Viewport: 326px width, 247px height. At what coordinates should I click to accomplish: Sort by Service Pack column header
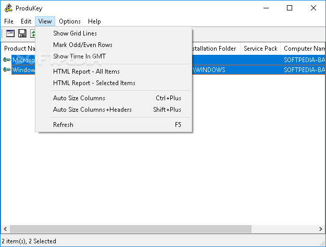click(260, 49)
